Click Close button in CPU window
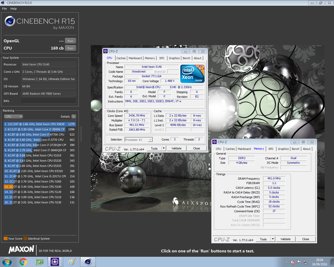 click(196, 148)
